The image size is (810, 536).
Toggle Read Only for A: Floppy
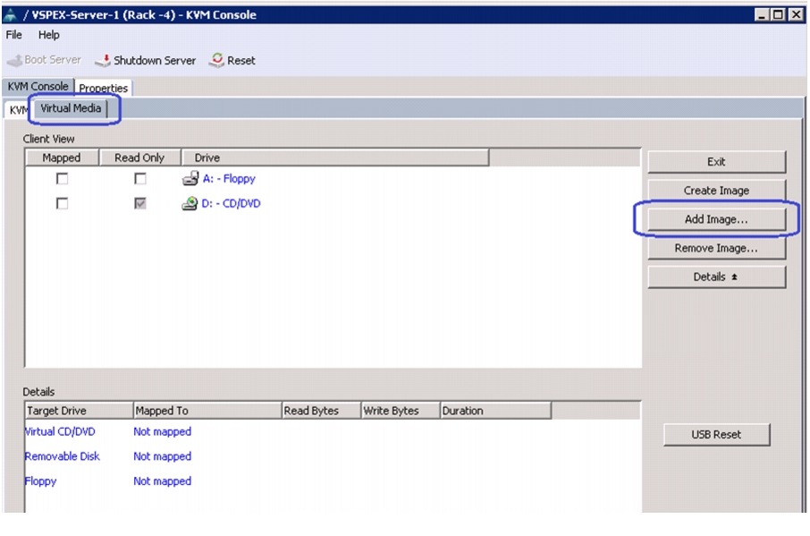tap(140, 179)
